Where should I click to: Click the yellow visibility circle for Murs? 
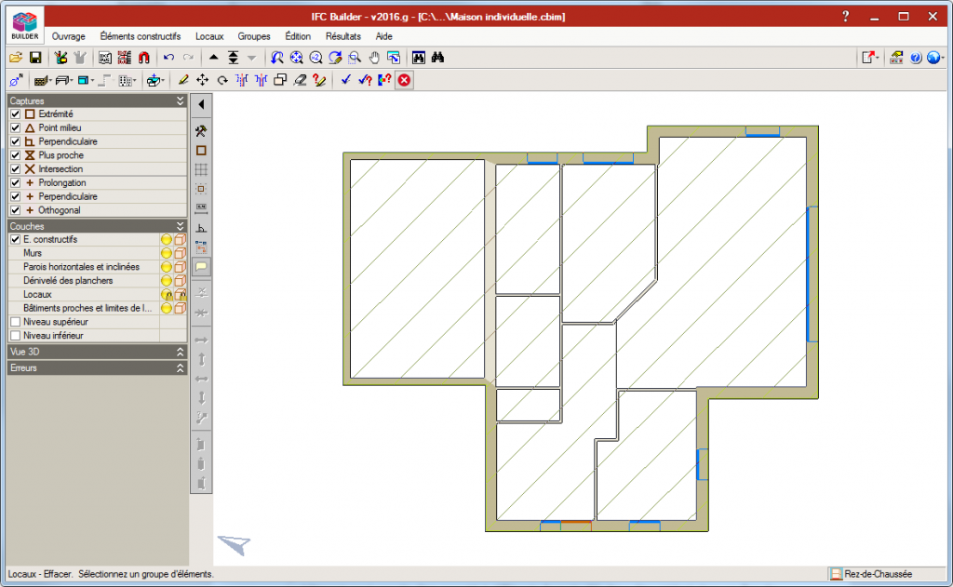point(167,253)
